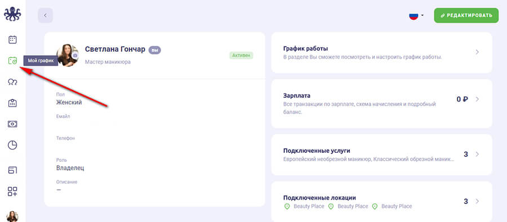Click the user avatar at sidebar bottom

[x=12, y=216]
